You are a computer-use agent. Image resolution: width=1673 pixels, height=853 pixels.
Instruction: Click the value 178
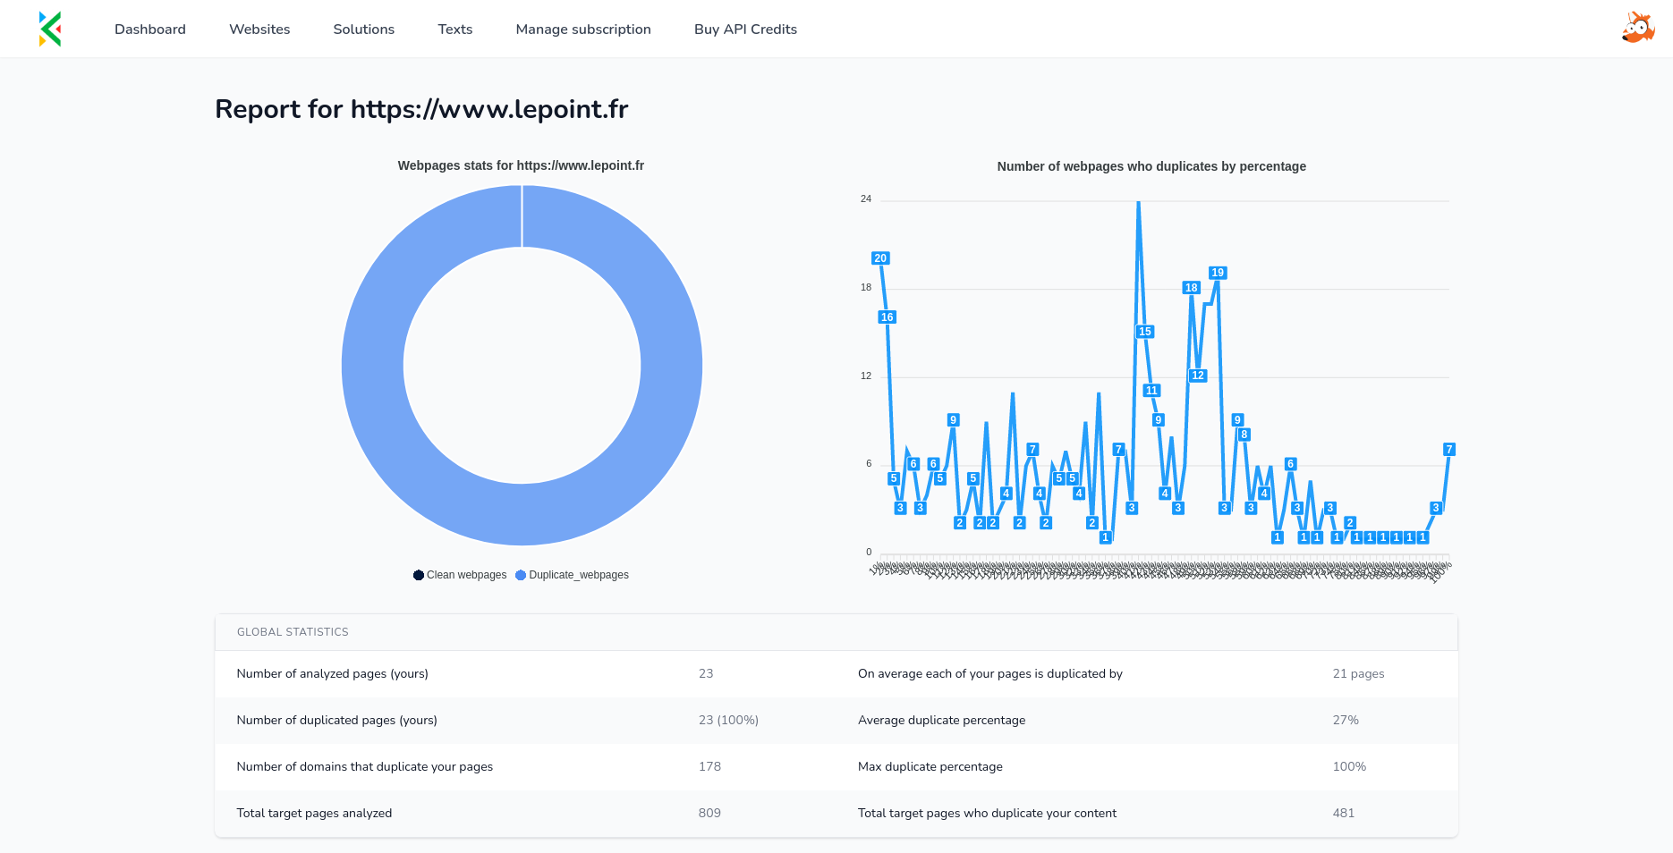[x=709, y=767]
